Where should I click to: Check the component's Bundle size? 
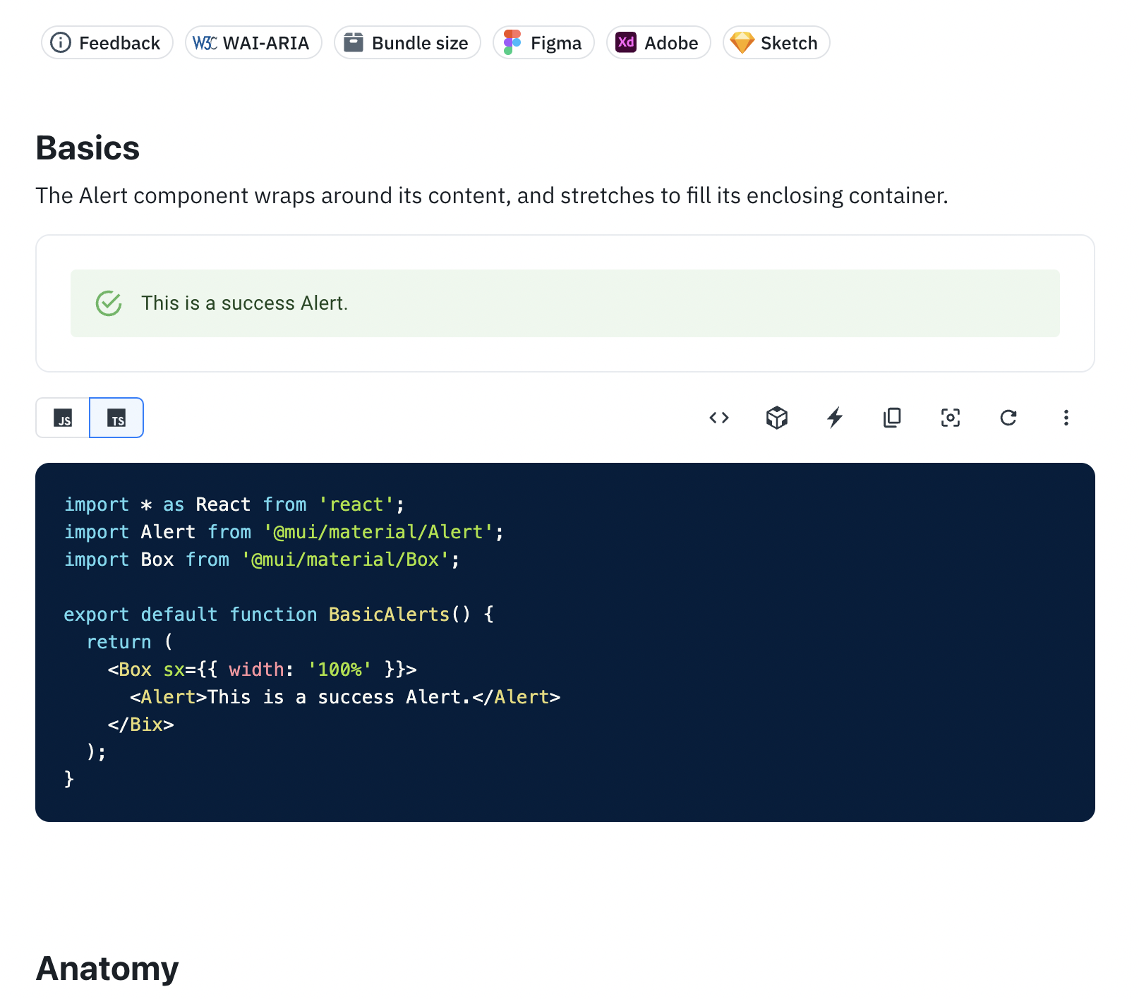[x=407, y=42]
